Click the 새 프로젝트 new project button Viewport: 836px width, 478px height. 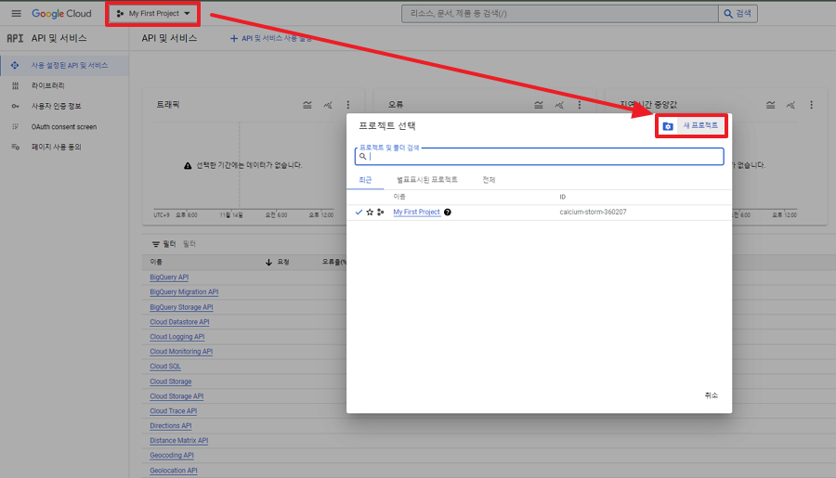pos(691,126)
